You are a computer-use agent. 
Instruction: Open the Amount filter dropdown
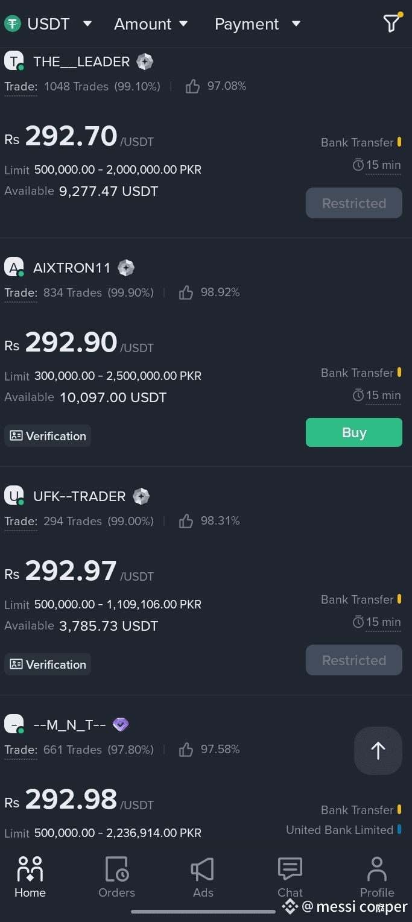pyautogui.click(x=151, y=24)
